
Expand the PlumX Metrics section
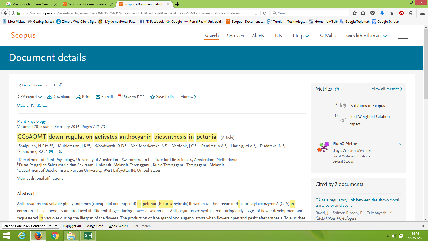click(x=400, y=144)
